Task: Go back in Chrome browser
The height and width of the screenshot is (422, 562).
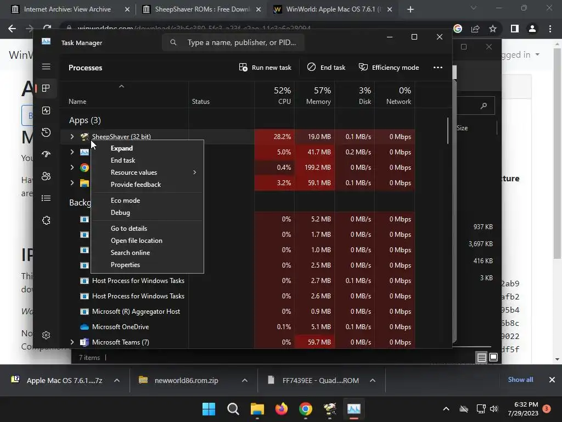Action: 12,29
